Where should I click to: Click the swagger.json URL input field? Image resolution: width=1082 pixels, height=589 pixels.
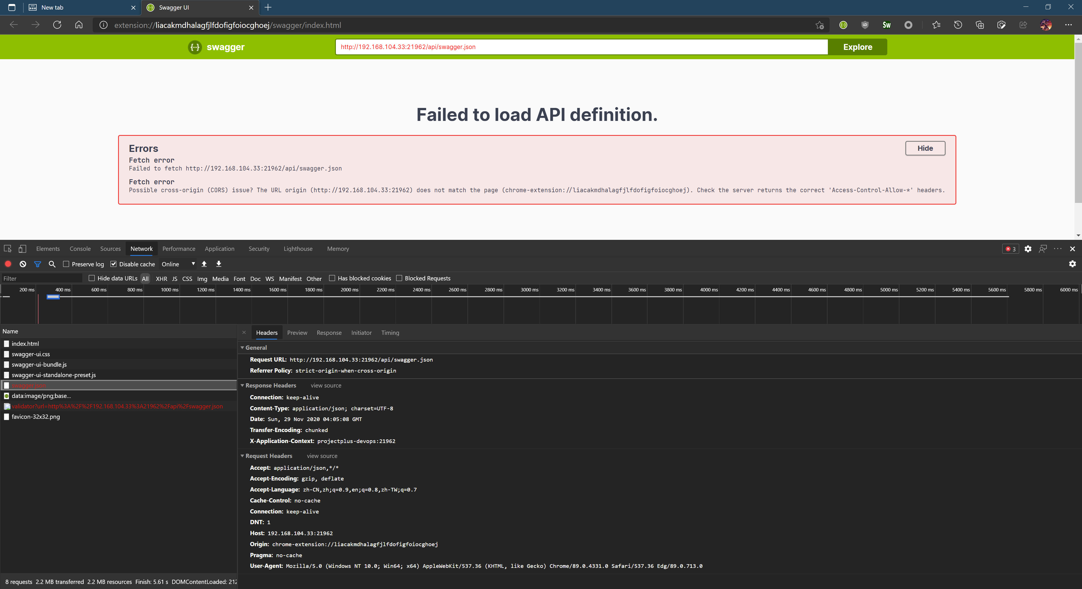coord(581,47)
